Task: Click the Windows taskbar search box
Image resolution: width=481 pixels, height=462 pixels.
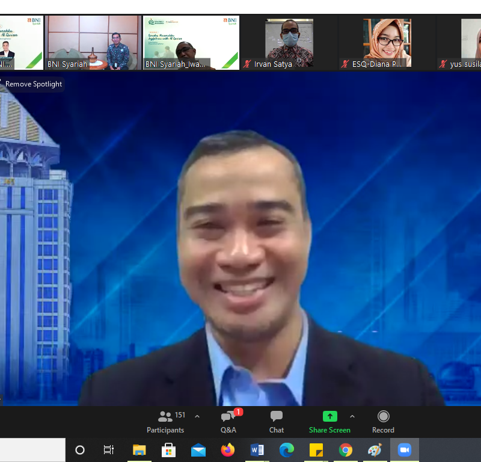Action: pyautogui.click(x=32, y=450)
